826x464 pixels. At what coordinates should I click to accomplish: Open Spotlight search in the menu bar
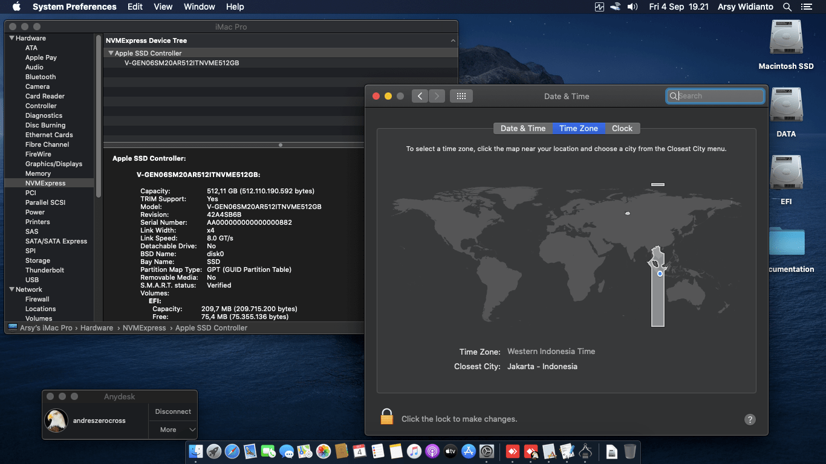(787, 7)
